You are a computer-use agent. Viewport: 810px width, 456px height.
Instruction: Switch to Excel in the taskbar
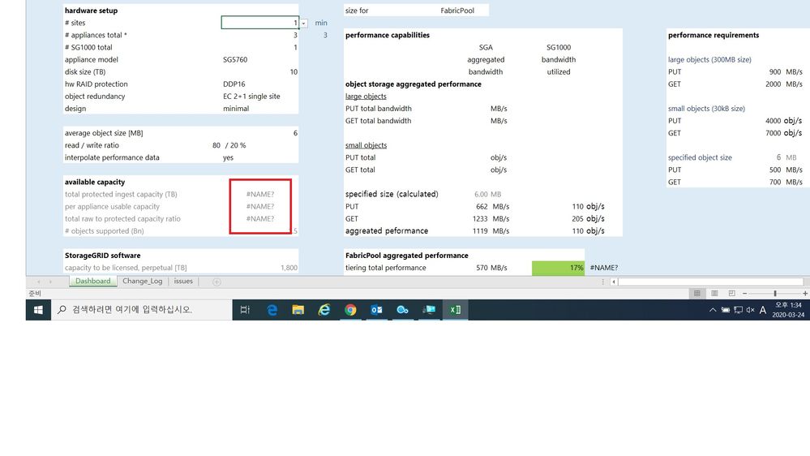point(455,310)
